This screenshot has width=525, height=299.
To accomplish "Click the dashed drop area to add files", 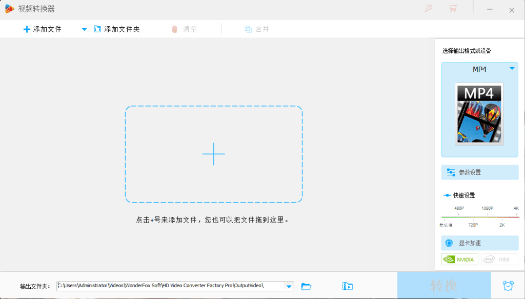I will [214, 154].
